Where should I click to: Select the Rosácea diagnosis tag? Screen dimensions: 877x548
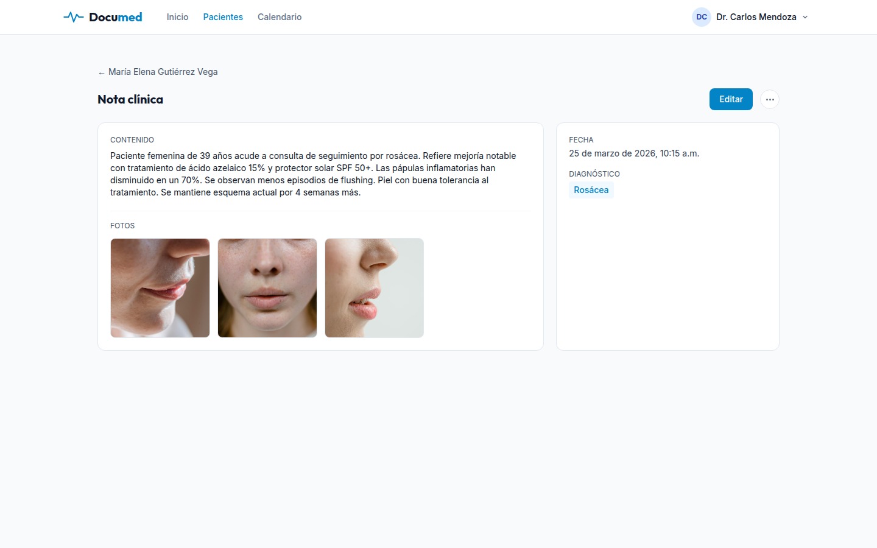(591, 190)
